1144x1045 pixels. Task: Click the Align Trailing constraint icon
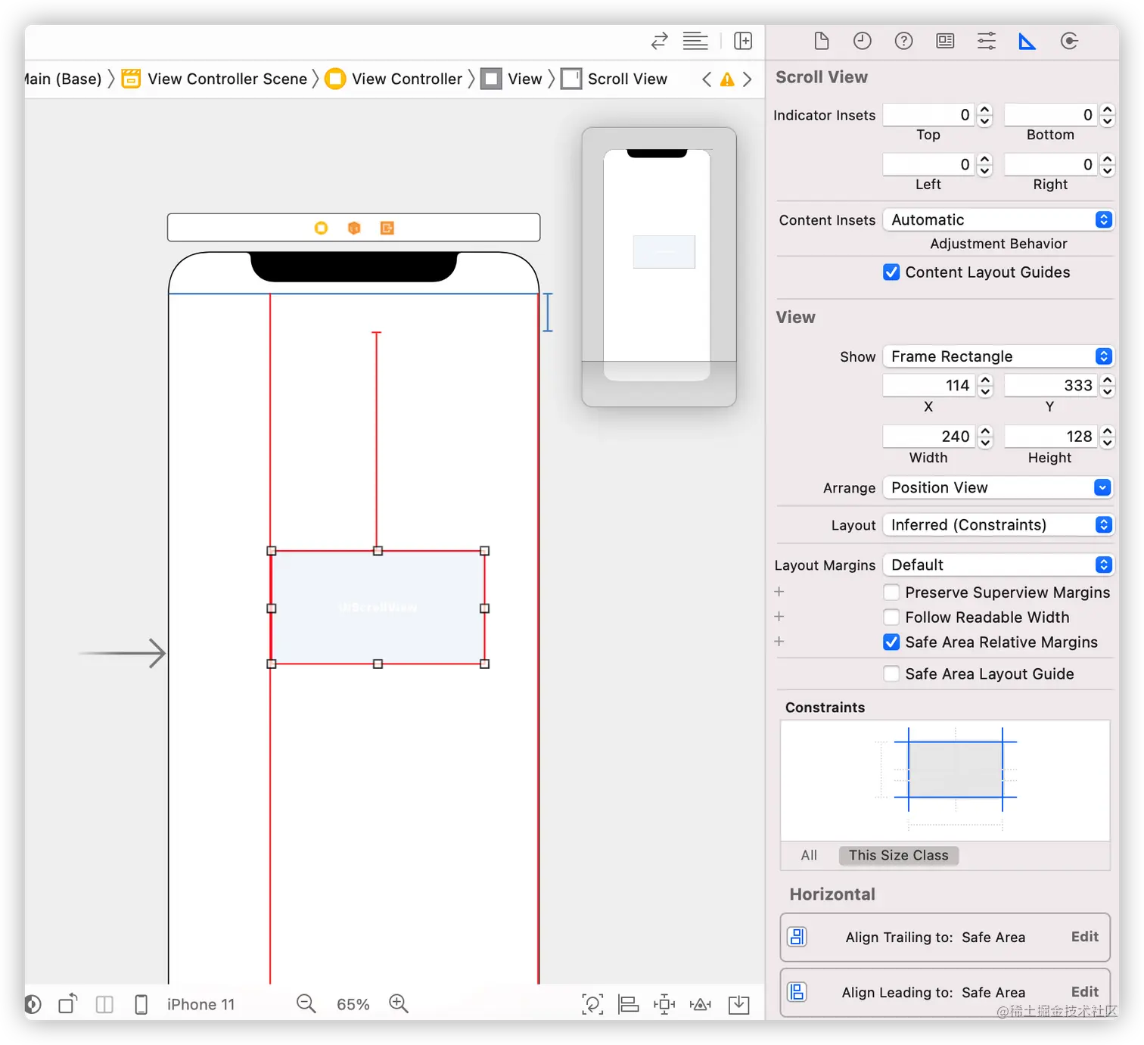pyautogui.click(x=797, y=937)
